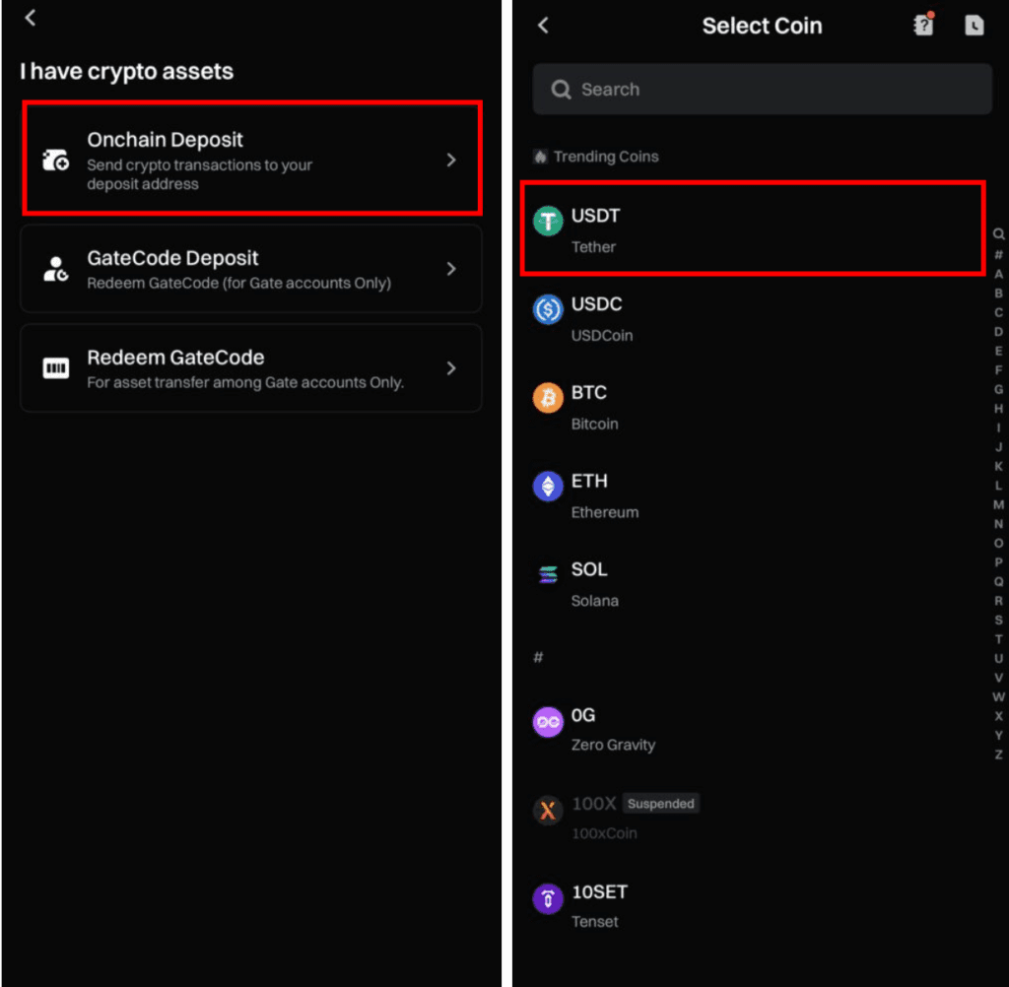Go back from the Select Coin screen

(543, 26)
